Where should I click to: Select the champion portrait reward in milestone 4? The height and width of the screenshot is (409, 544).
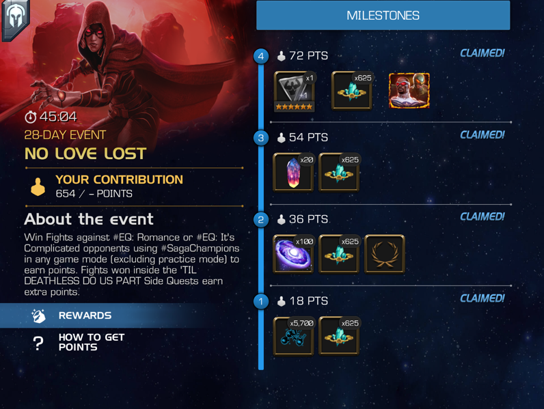point(409,90)
